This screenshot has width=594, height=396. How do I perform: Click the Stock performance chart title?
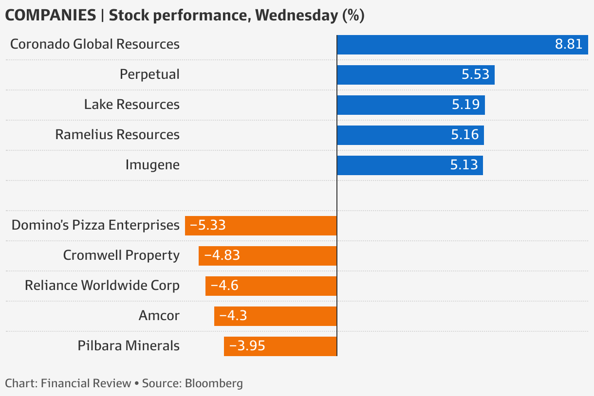point(185,15)
